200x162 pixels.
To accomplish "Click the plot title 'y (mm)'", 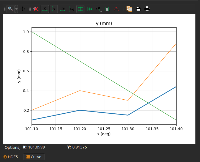I will tap(104, 23).
